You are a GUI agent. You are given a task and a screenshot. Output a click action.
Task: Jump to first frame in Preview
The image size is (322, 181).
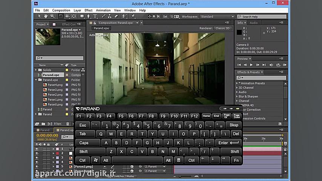(239, 65)
